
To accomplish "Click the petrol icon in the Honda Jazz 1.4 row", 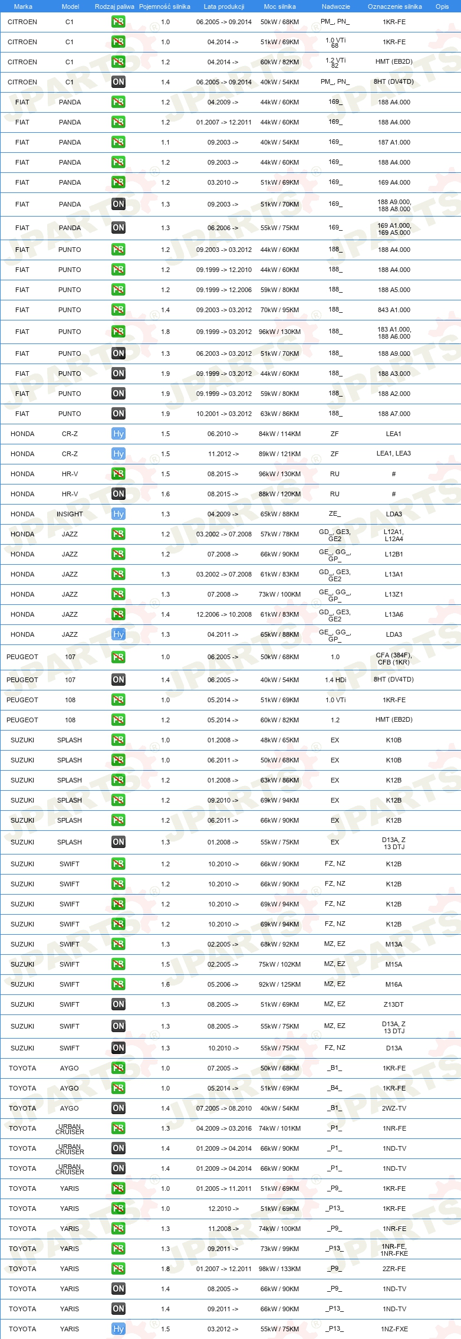I will [x=118, y=614].
